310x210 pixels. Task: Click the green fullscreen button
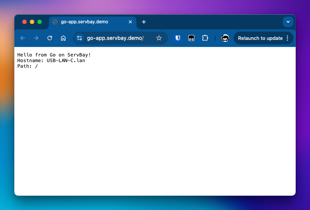(40, 22)
